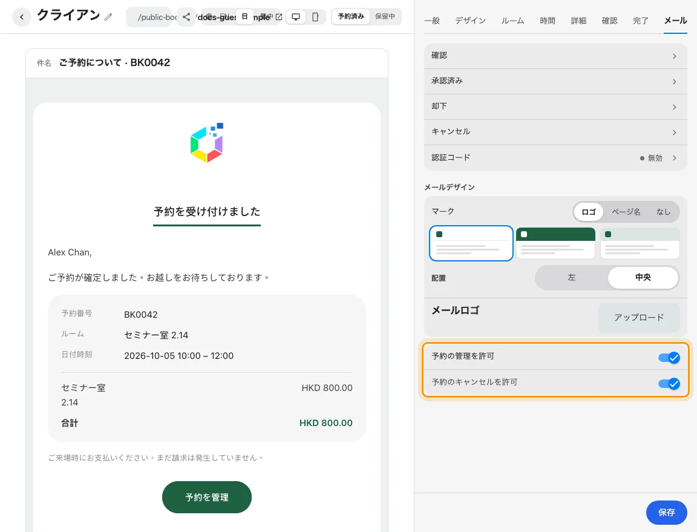Click date value 2026-10-05 10:00 – 12:00
The height and width of the screenshot is (532, 697).
coord(178,356)
